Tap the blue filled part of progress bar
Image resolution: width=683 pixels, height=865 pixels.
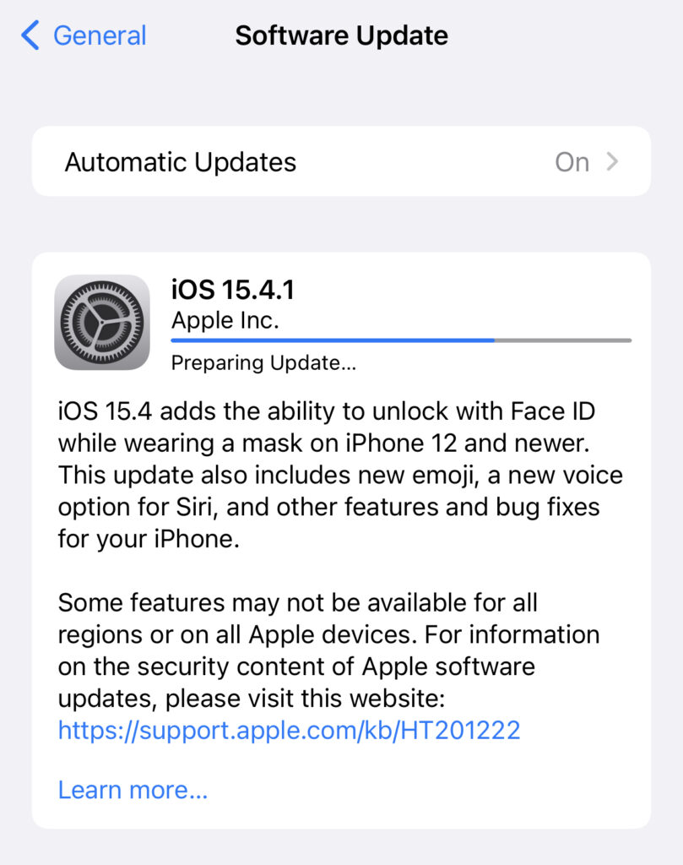pos(333,340)
